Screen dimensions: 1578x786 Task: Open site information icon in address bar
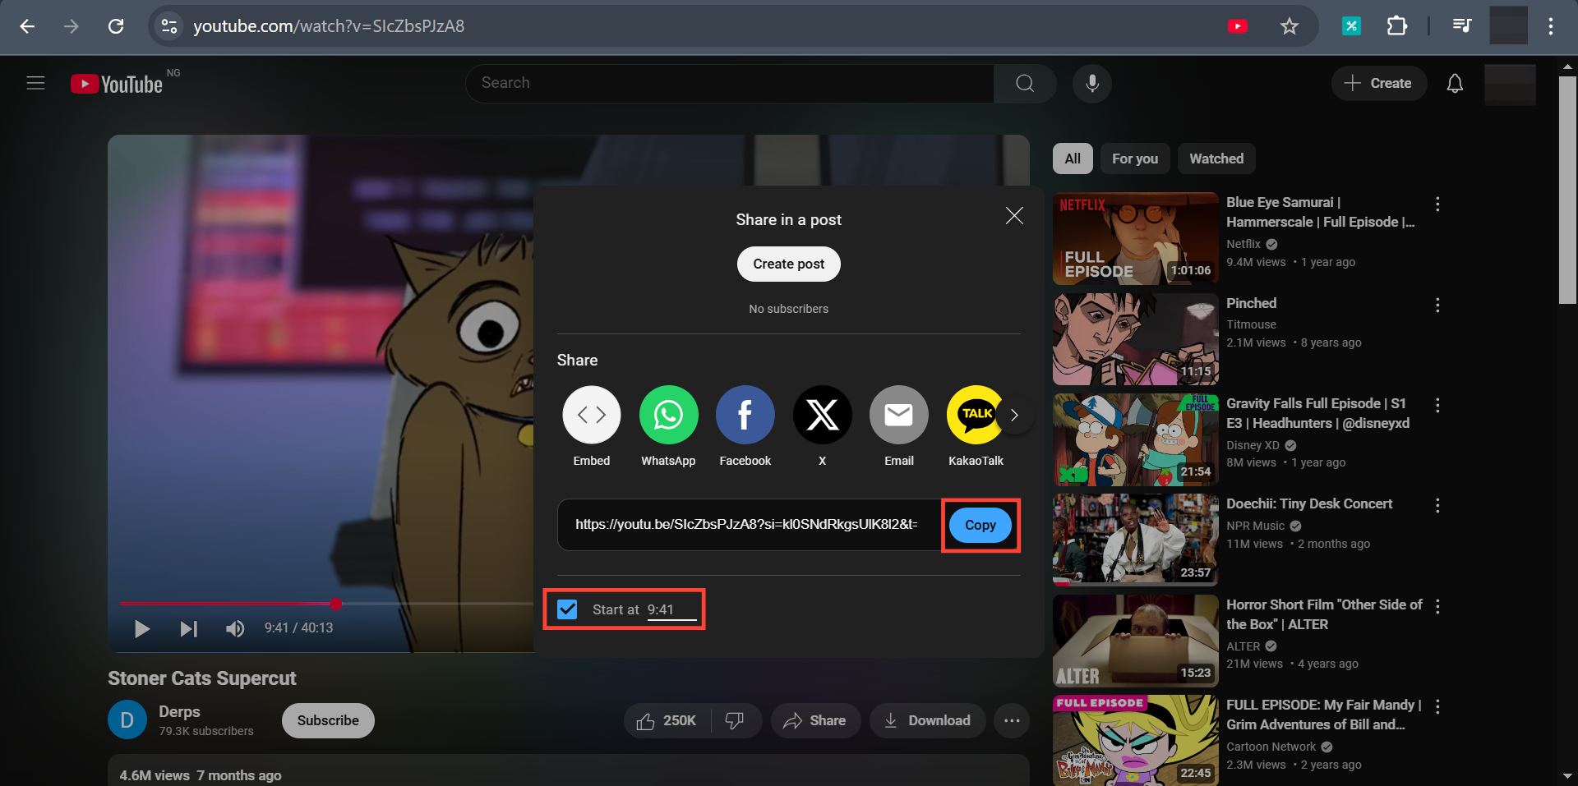169,26
